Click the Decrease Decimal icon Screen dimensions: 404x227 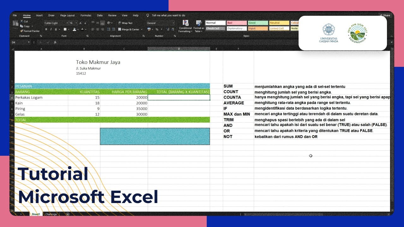[x=173, y=29]
